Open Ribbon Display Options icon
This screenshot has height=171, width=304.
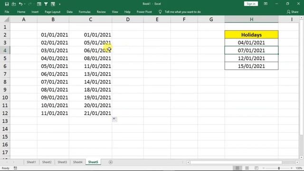266,4
